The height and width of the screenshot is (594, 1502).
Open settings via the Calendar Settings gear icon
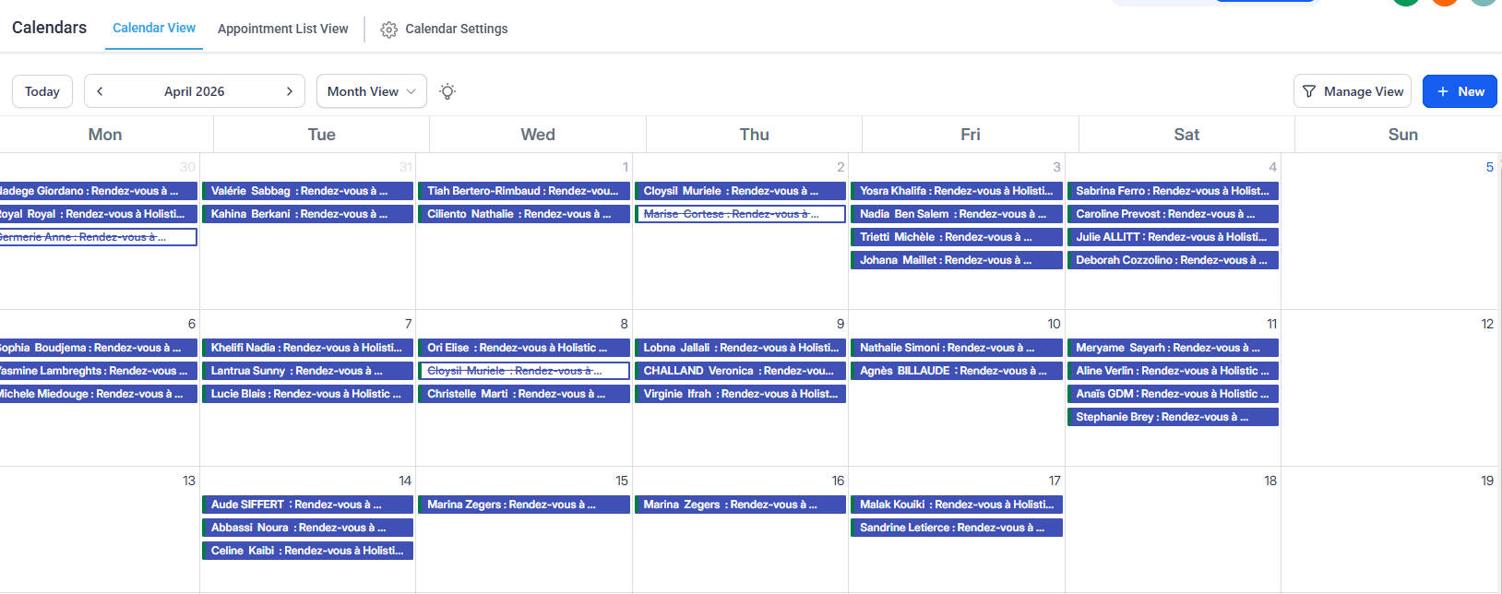coord(388,29)
